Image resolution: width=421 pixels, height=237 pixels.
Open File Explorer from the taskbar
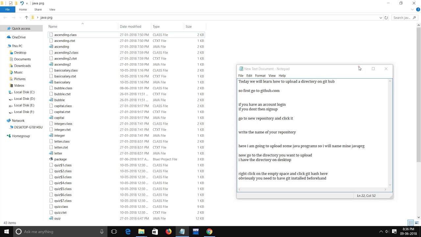[141, 231]
